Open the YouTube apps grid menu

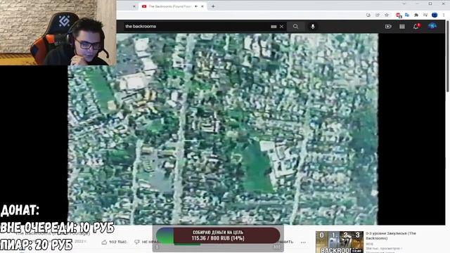402,27
